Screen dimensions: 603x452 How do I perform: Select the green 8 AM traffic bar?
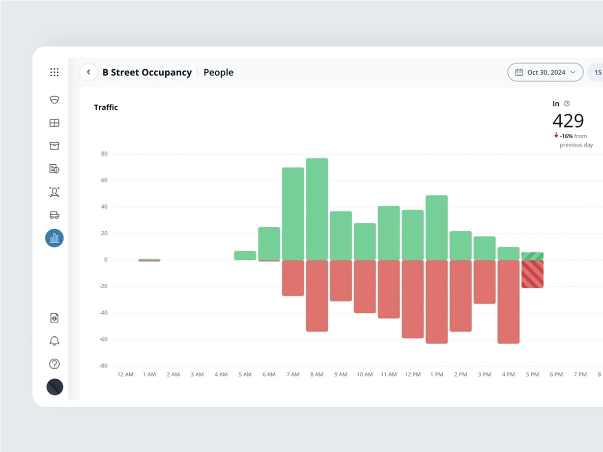click(x=317, y=209)
